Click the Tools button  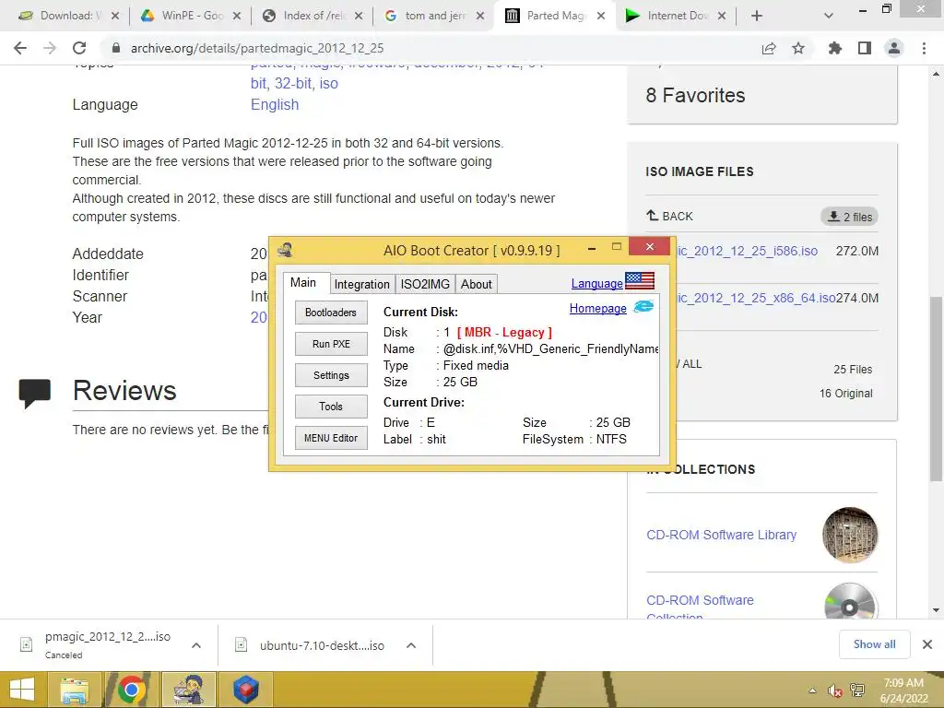(331, 407)
